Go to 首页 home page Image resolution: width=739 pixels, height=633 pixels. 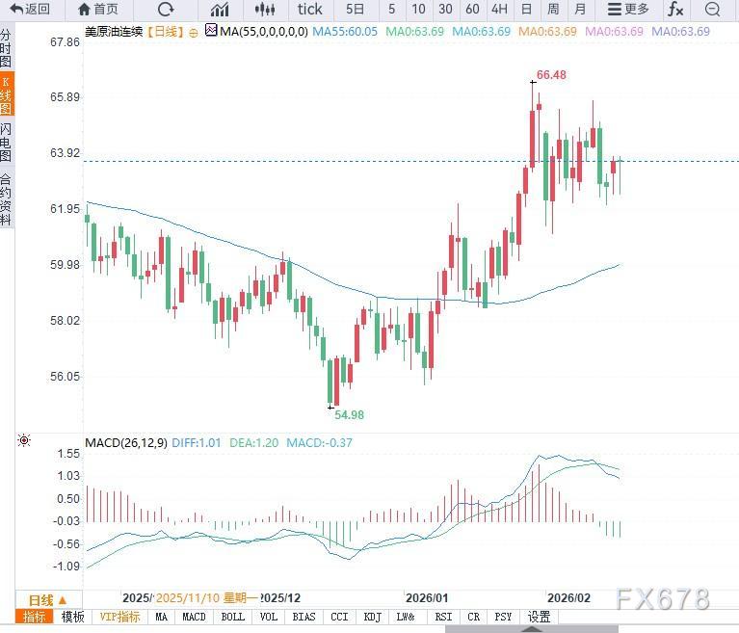click(x=98, y=10)
